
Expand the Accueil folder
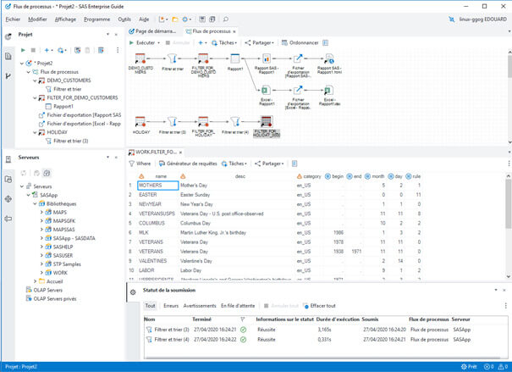[35, 281]
